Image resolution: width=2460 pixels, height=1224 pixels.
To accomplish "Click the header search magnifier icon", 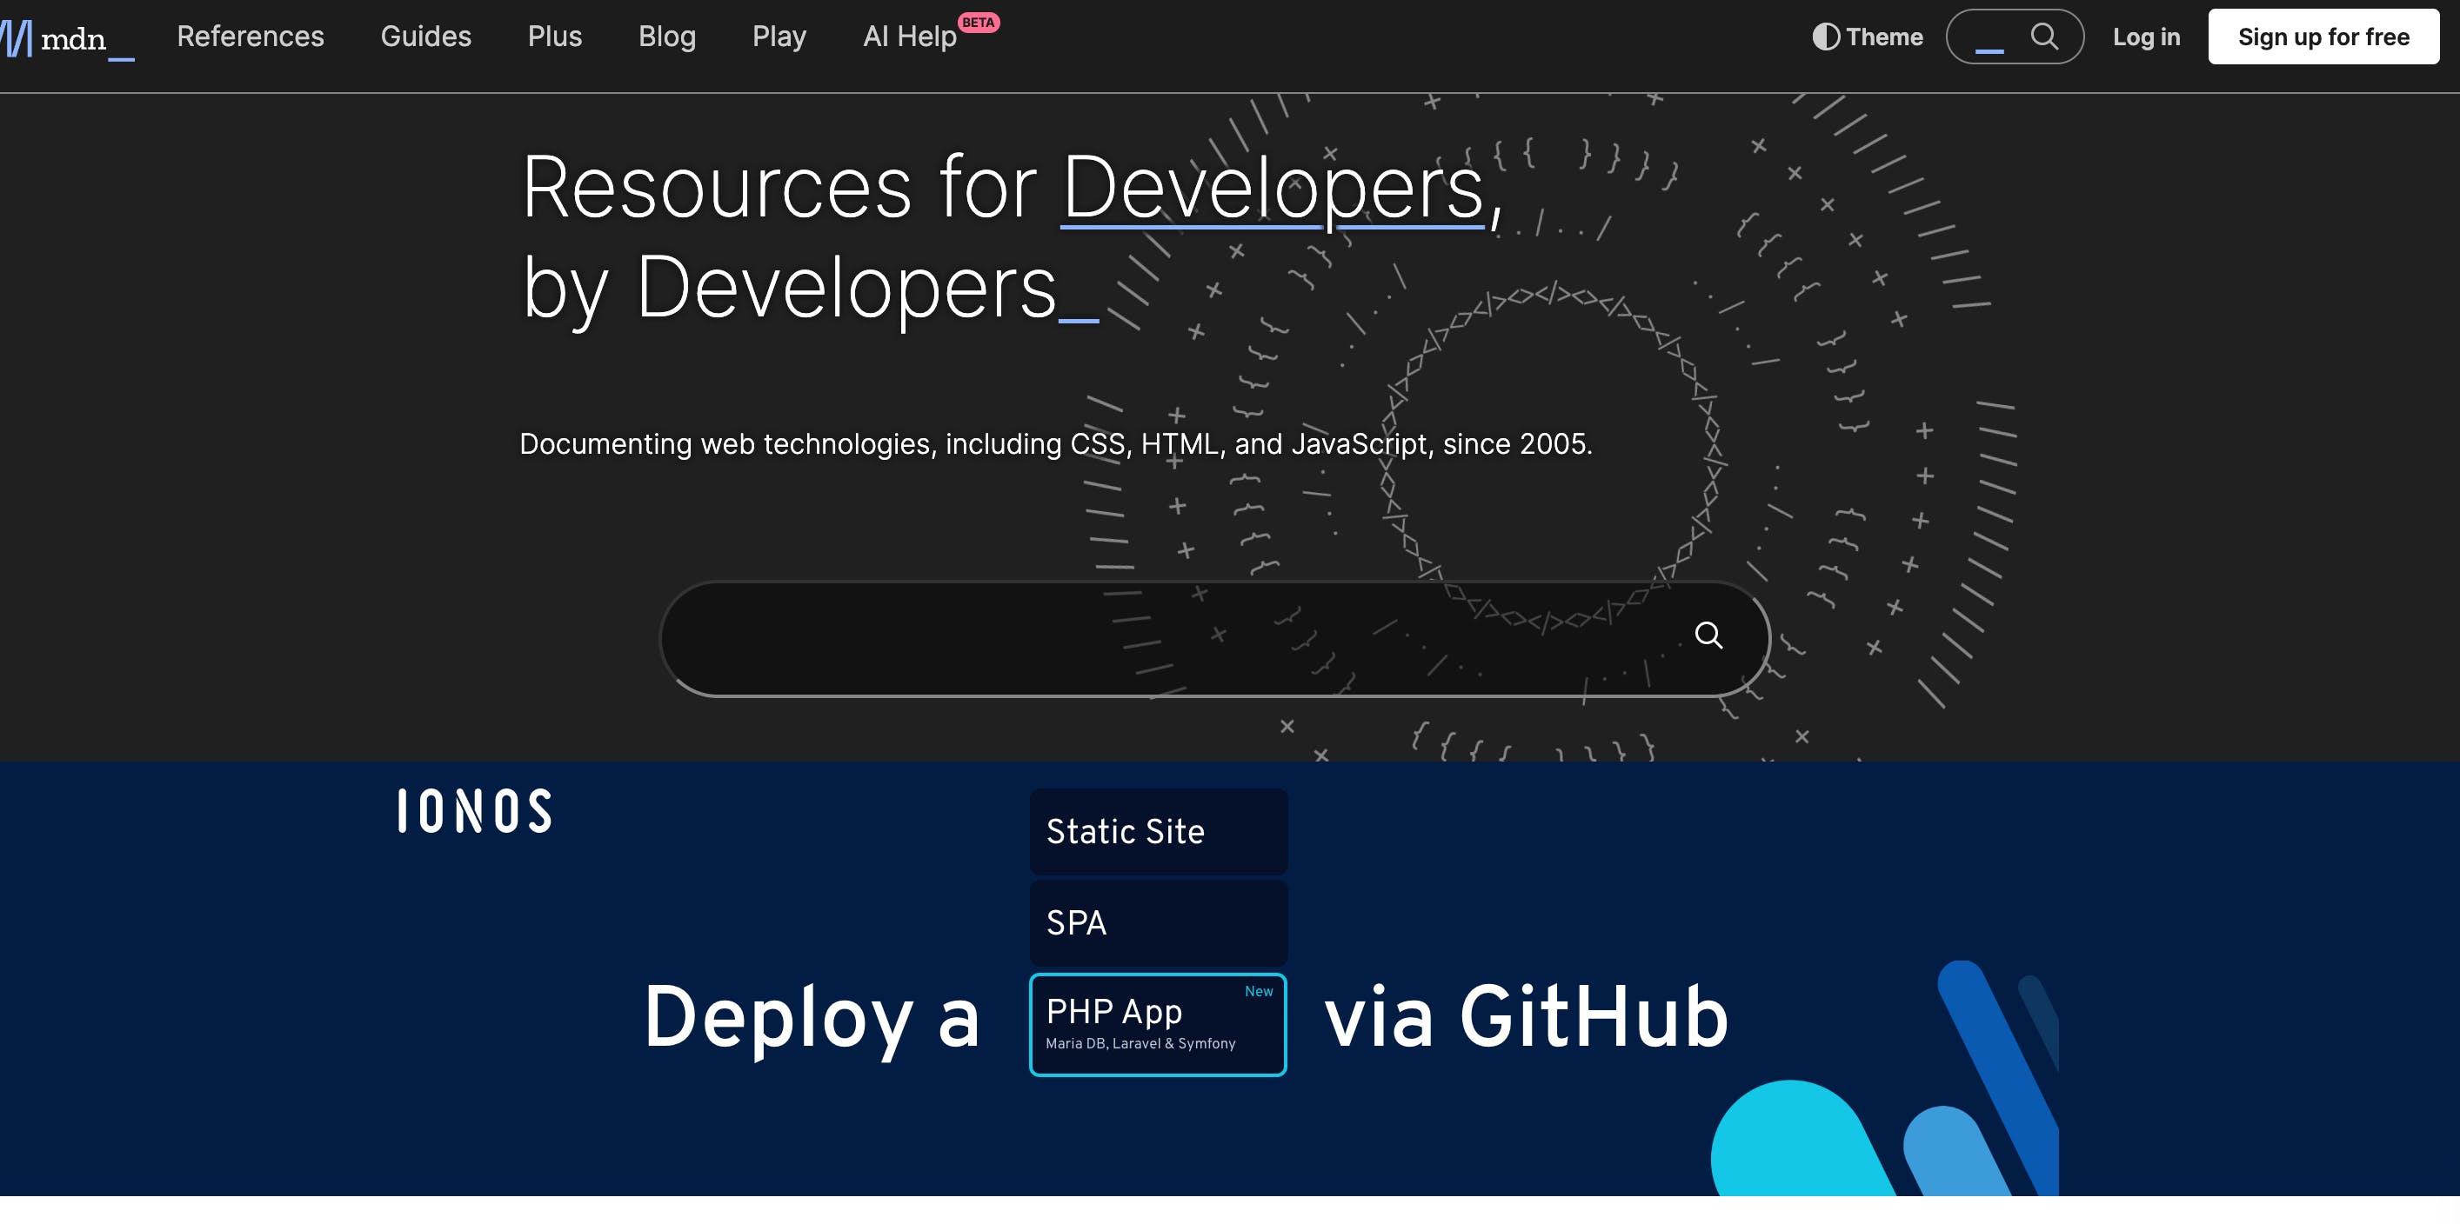I will (2043, 37).
